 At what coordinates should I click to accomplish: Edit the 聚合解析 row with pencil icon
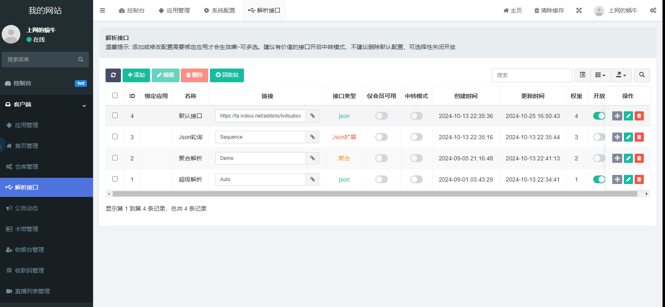pyautogui.click(x=628, y=158)
